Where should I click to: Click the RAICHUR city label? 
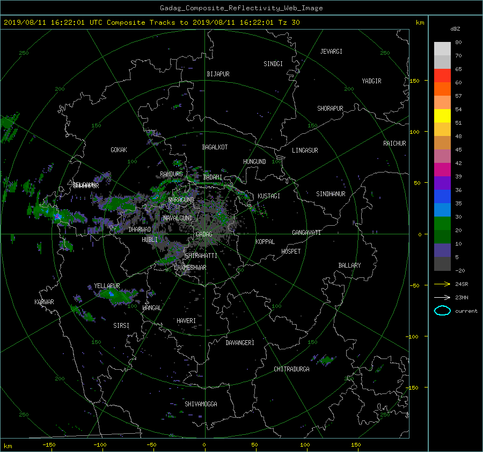394,144
